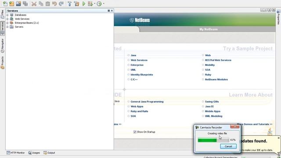281x158 pixels.
Task: Open the Usages bottom tab
Action: pyautogui.click(x=34, y=153)
